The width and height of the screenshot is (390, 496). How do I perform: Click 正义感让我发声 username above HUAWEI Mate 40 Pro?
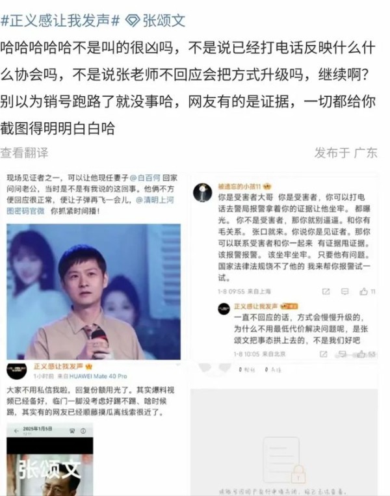pyautogui.click(x=58, y=366)
